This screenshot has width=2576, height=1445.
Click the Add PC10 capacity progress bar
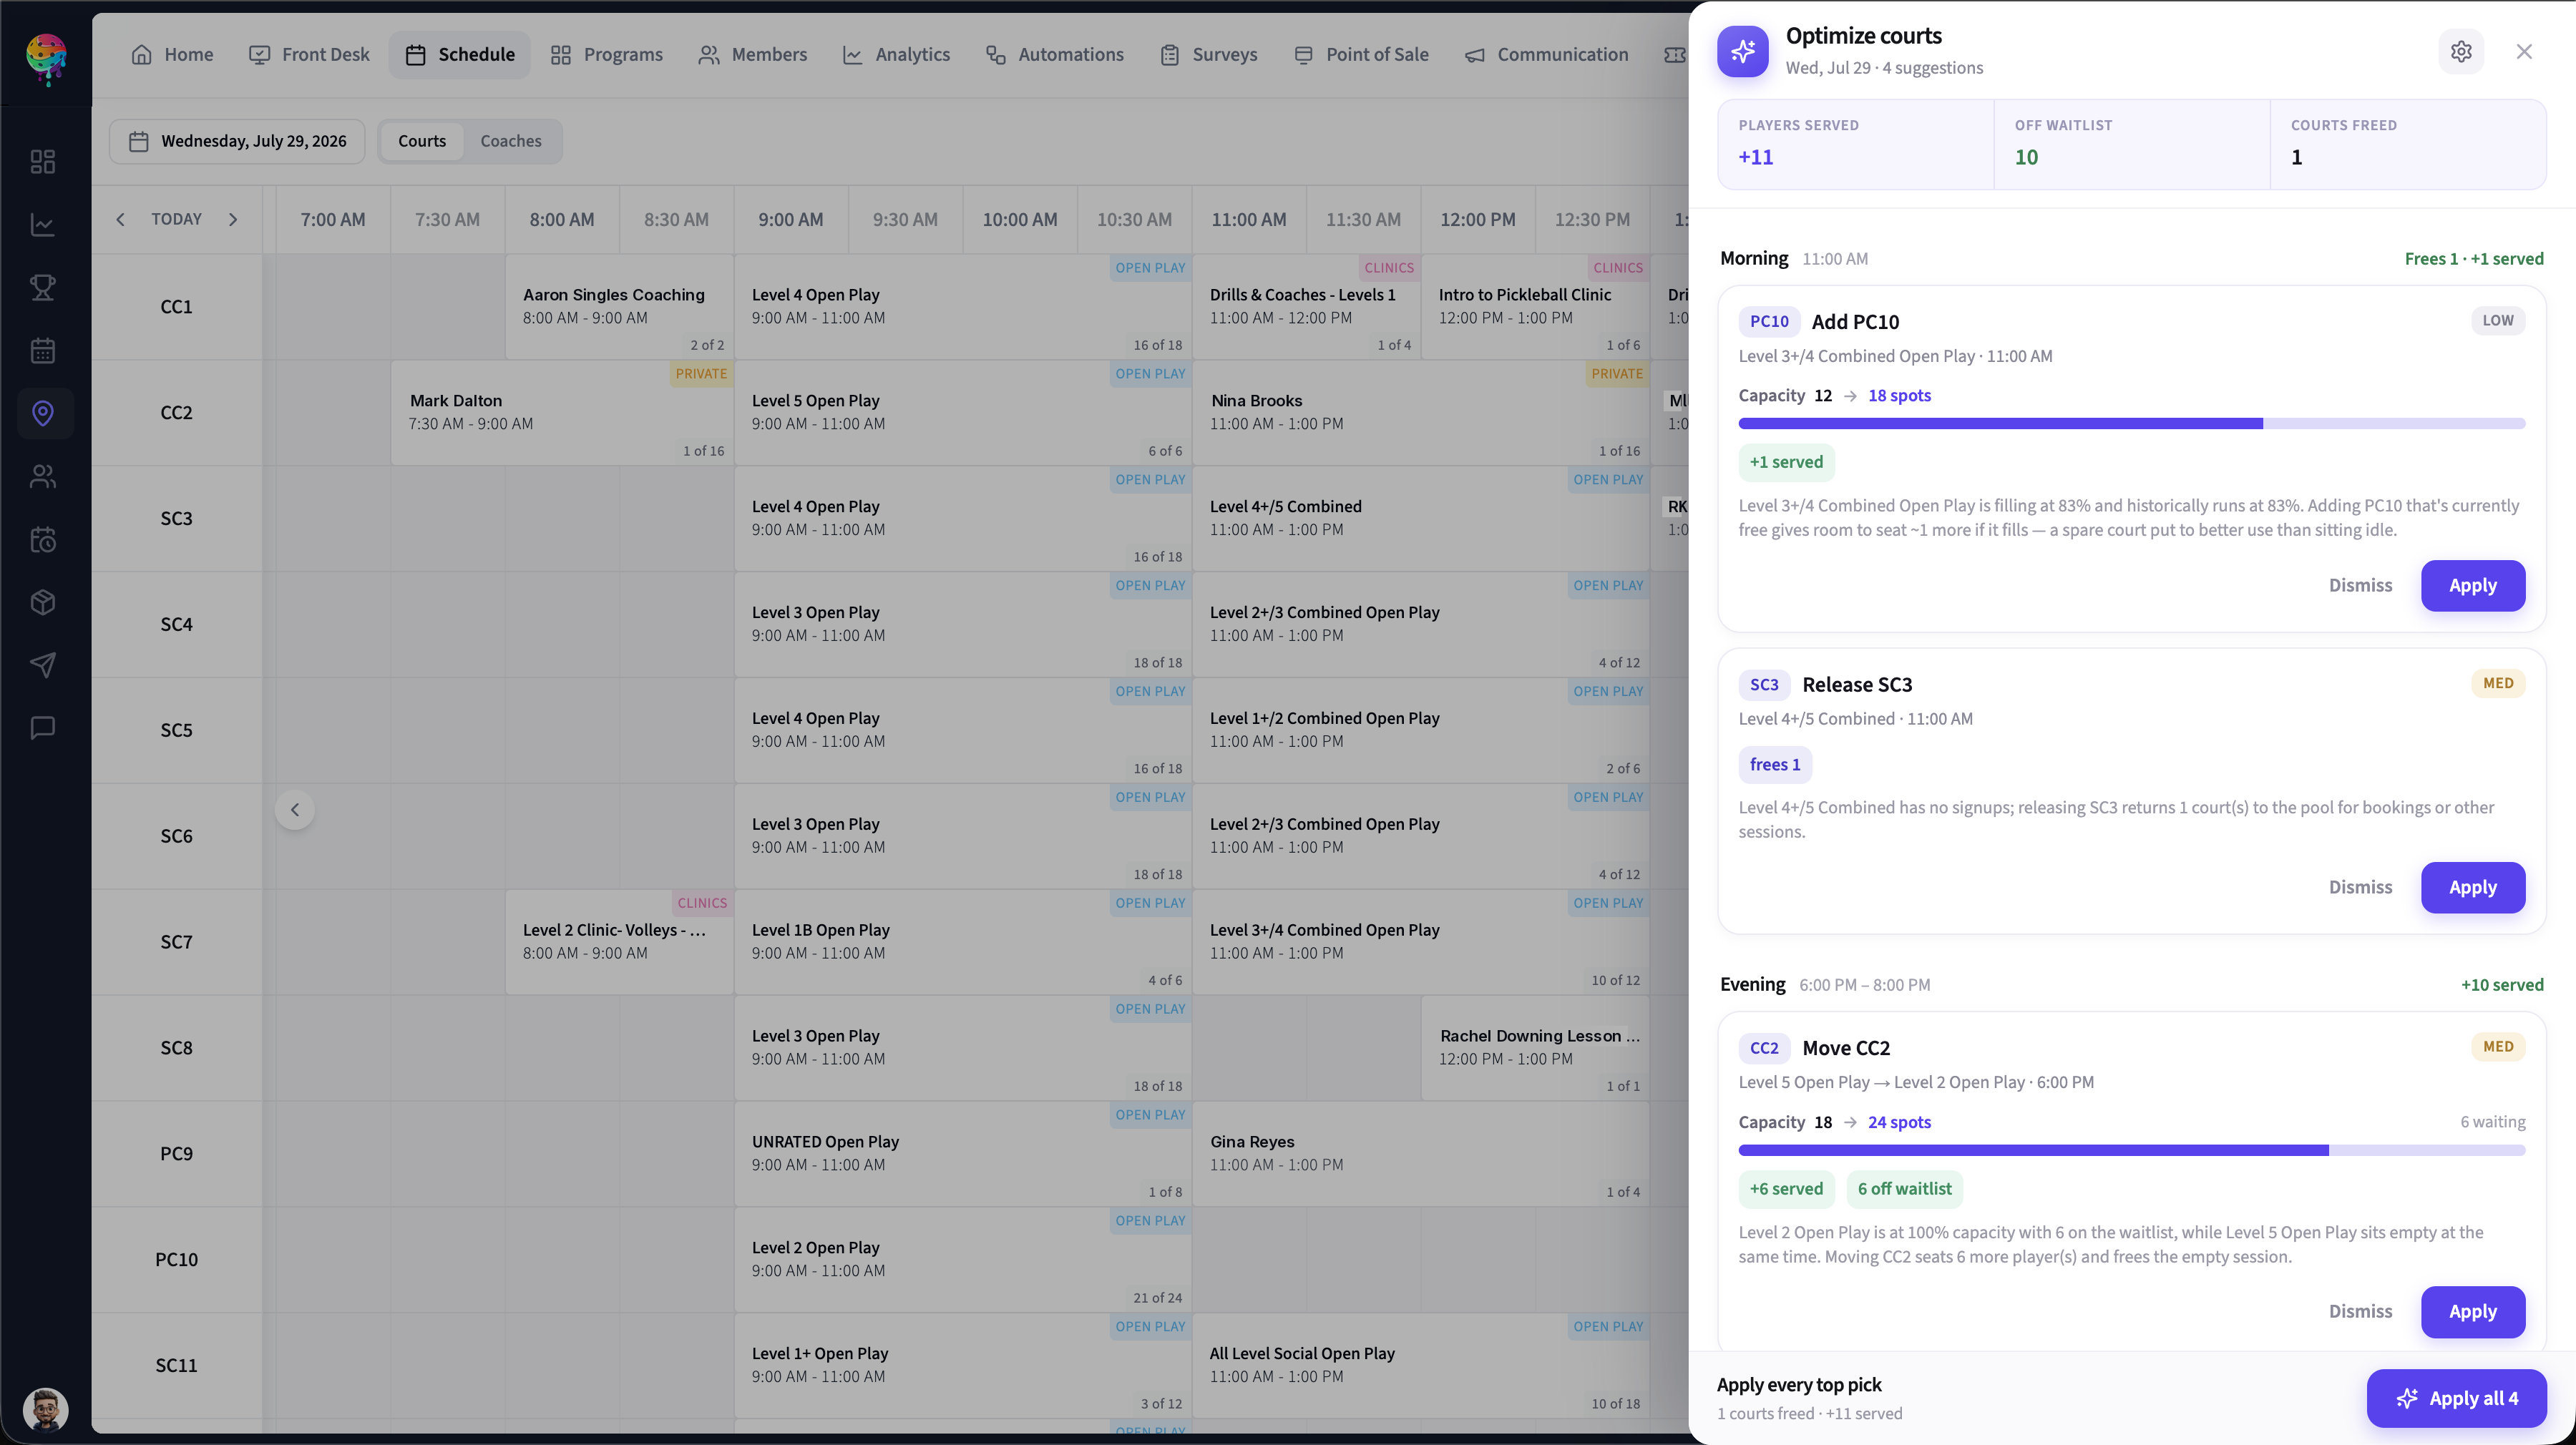2131,424
